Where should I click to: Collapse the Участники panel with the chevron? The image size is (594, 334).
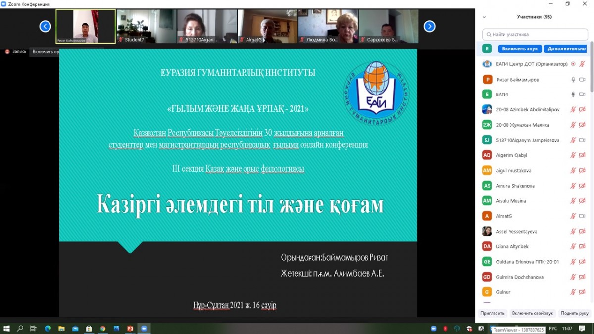(484, 17)
